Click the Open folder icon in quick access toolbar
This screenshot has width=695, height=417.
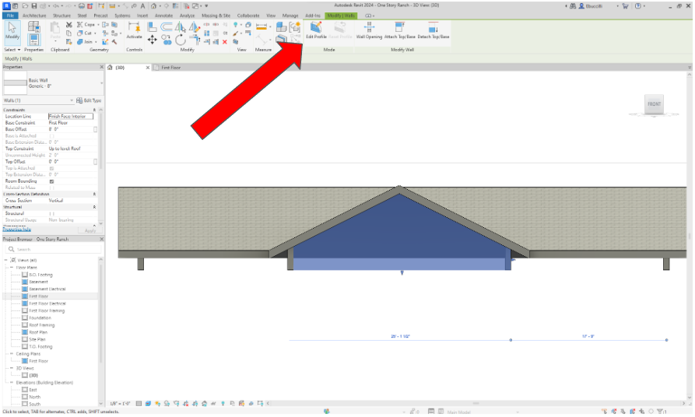click(x=25, y=6)
